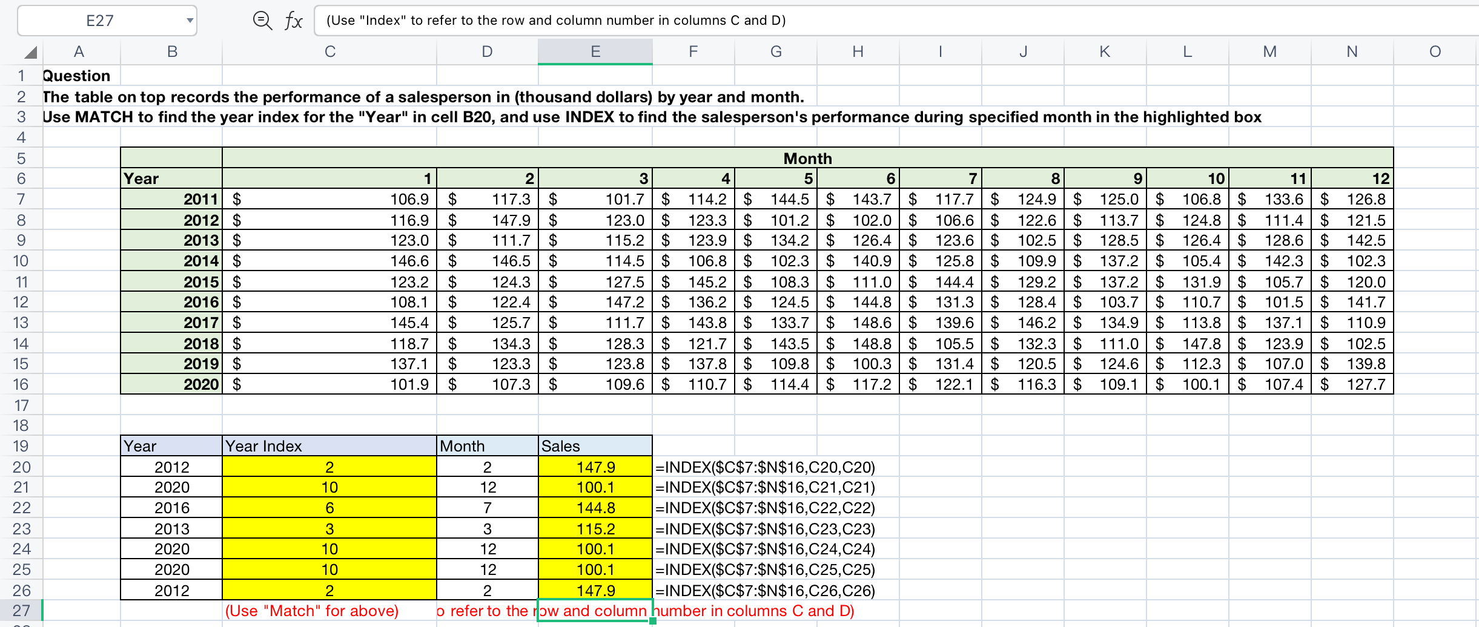Screen dimensions: 1479x627
Task: Click the select-all corner triangle
Action: click(30, 52)
